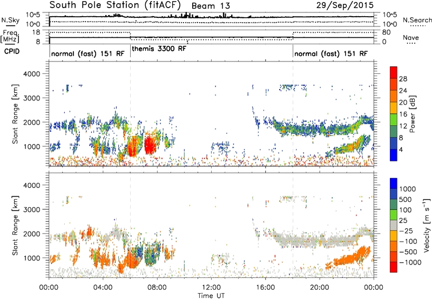Viewport: 432px width, 299px height.
Task: Click the strong red echo near 07:30 in Power panel
Action: click(150, 145)
